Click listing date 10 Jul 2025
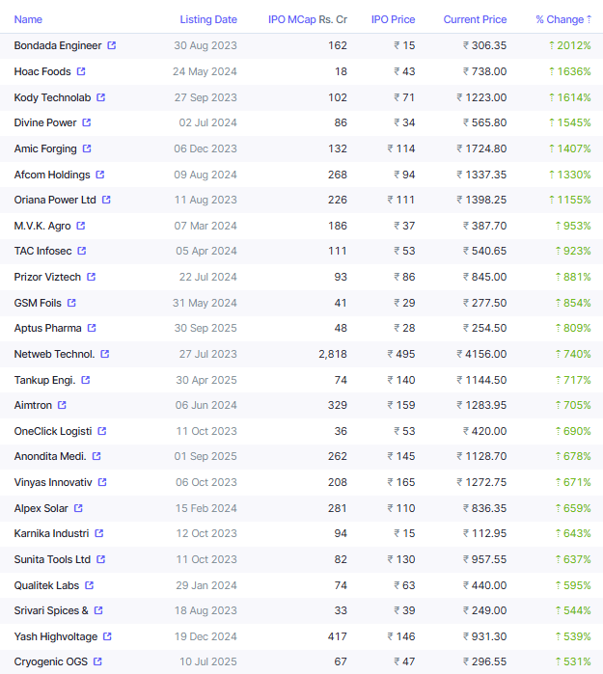This screenshot has width=603, height=674. coord(208,661)
